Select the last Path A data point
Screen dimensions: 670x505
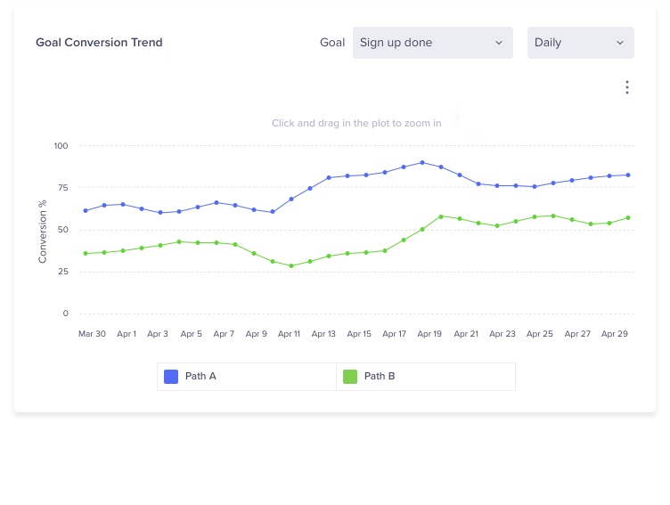coord(628,175)
